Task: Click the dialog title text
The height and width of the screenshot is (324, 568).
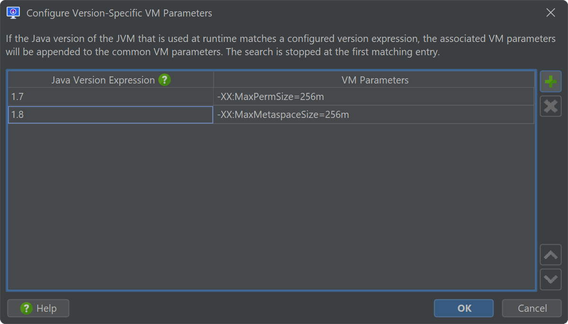Action: pos(119,13)
